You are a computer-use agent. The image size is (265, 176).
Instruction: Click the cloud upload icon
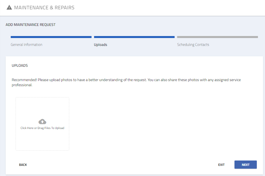click(42, 122)
